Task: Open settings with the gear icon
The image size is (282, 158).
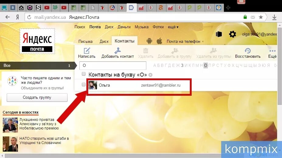Action: pyautogui.click(x=232, y=34)
